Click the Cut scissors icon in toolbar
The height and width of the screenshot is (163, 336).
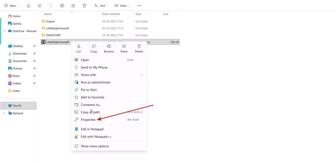[x=28, y=6]
